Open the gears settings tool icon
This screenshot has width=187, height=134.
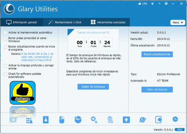(94, 120)
